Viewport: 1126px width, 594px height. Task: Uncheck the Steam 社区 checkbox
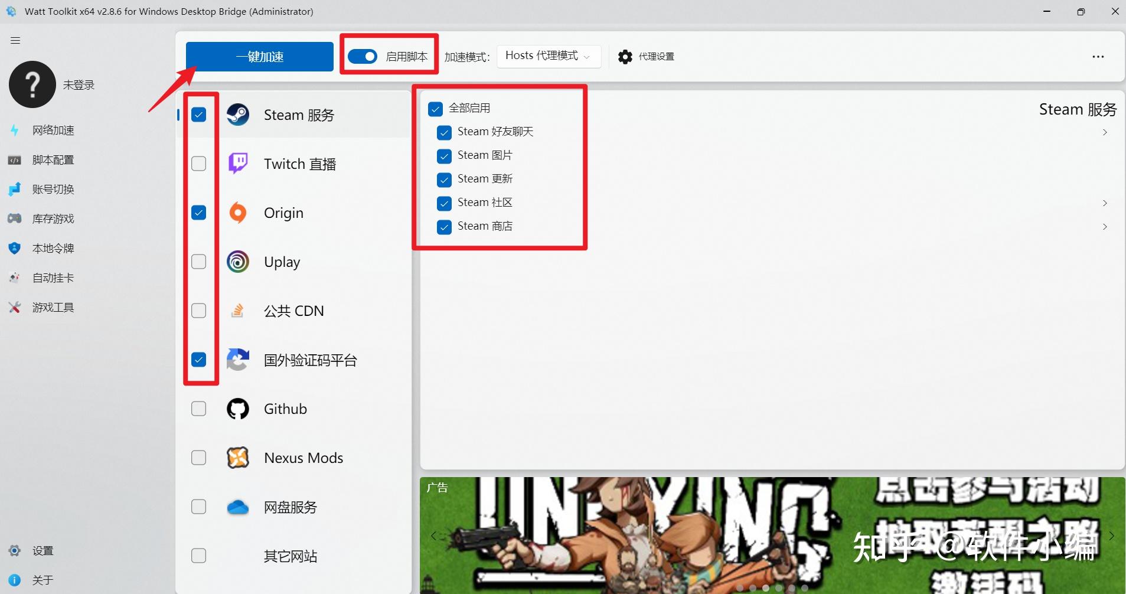coord(445,203)
